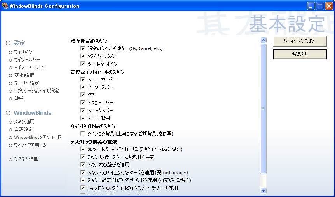This screenshot has height=197, width=335.
Task: Click デスクトップ要素の拡張 heading text
Action: 94,142
